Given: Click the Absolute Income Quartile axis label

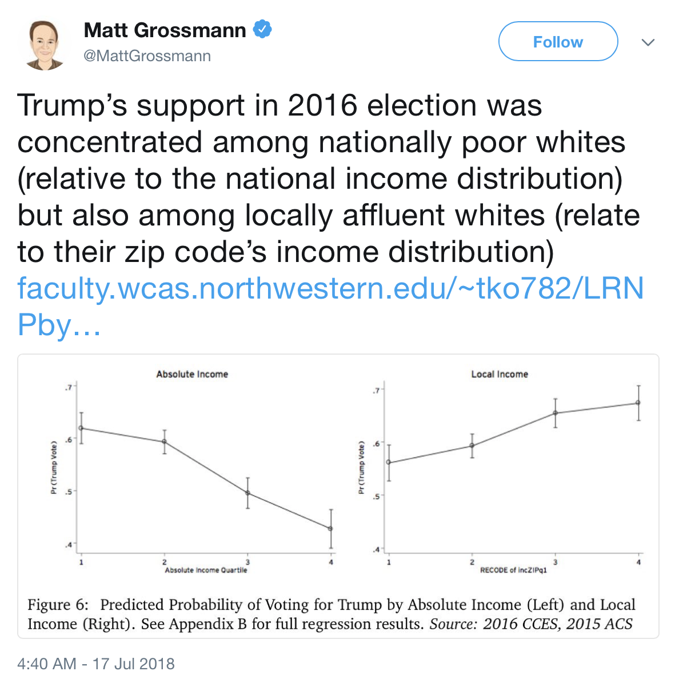Looking at the screenshot, I should tap(206, 570).
